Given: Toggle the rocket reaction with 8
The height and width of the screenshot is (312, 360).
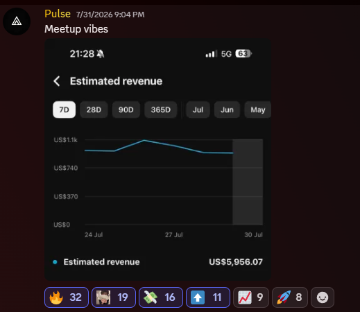Looking at the screenshot, I should pyautogui.click(x=290, y=297).
